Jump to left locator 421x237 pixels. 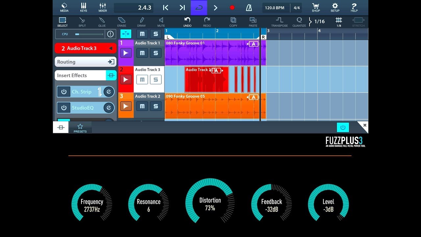click(166, 8)
